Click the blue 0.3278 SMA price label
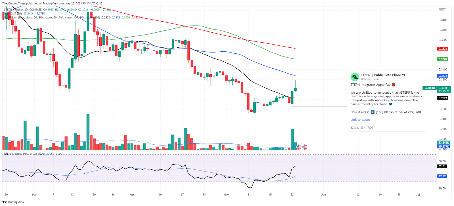454x206 pixels. point(443,76)
